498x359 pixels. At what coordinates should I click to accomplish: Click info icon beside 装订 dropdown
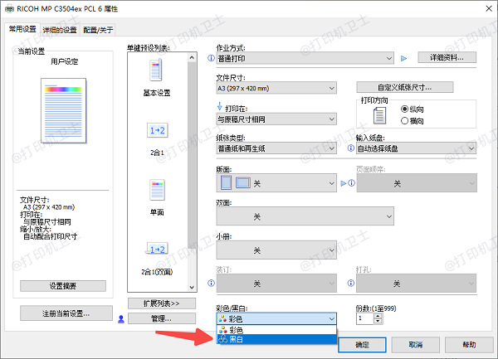pyautogui.click(x=211, y=283)
